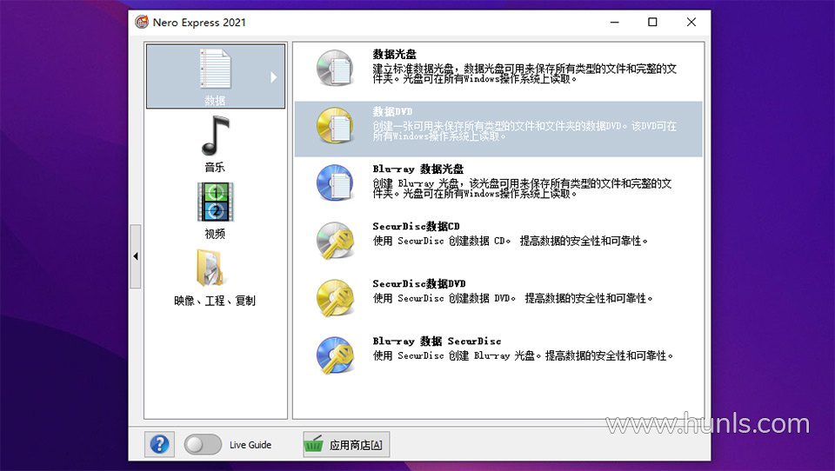Click the SecurDisc数据DVD gold key icon
Screen dimensions: 835x471
(x=334, y=298)
